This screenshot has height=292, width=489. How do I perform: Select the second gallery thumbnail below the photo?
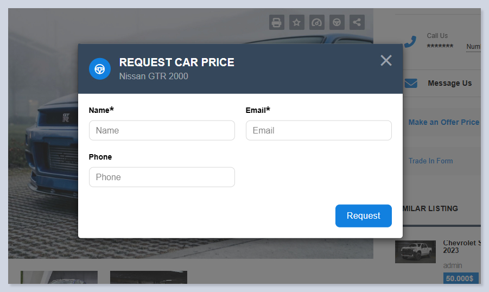click(148, 277)
